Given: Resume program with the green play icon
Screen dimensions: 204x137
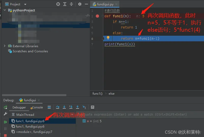Looking at the screenshot, I should pyautogui.click(x=5, y=122).
